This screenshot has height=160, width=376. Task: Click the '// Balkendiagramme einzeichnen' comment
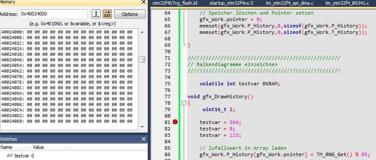[x=233, y=64]
